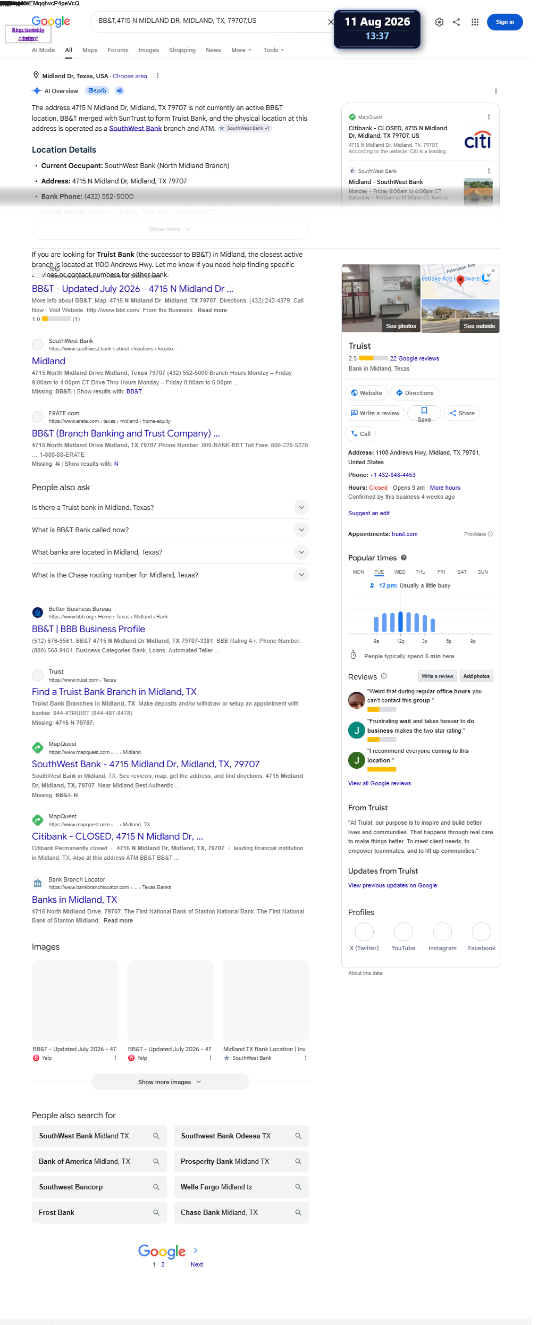Click Better Business Bureau favicon

[38, 613]
